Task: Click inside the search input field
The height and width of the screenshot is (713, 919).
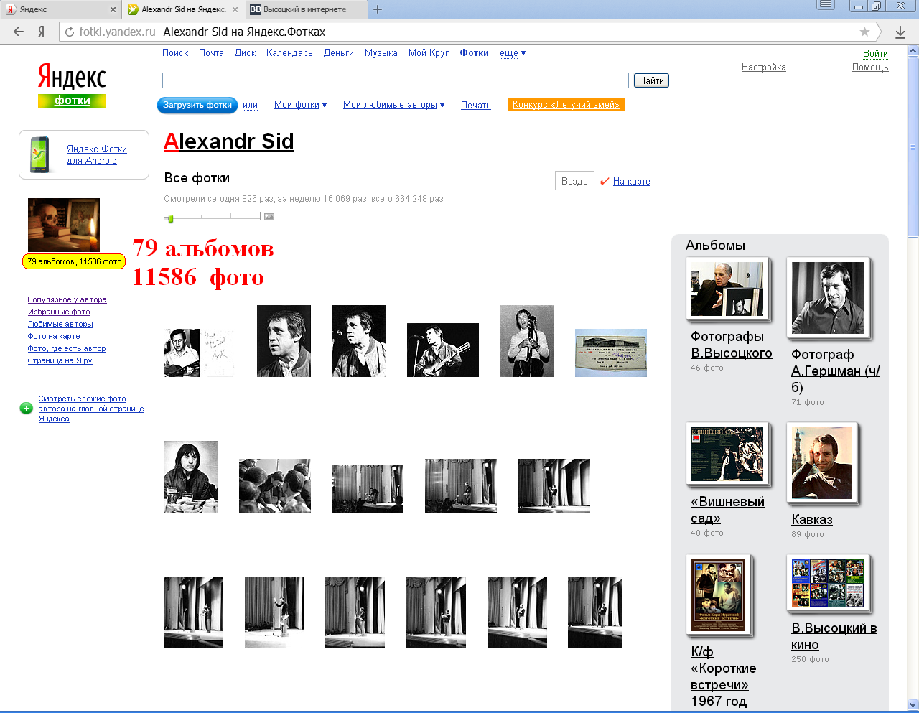Action: tap(396, 80)
